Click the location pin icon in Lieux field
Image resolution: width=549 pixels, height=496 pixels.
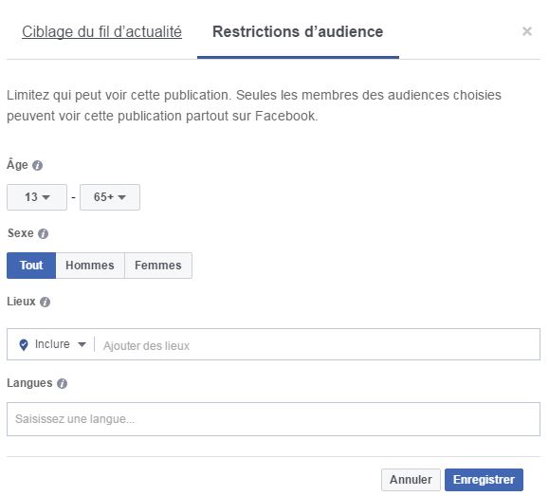(24, 345)
